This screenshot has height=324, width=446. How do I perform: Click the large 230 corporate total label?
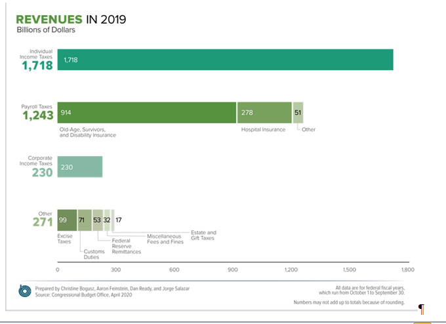43,172
